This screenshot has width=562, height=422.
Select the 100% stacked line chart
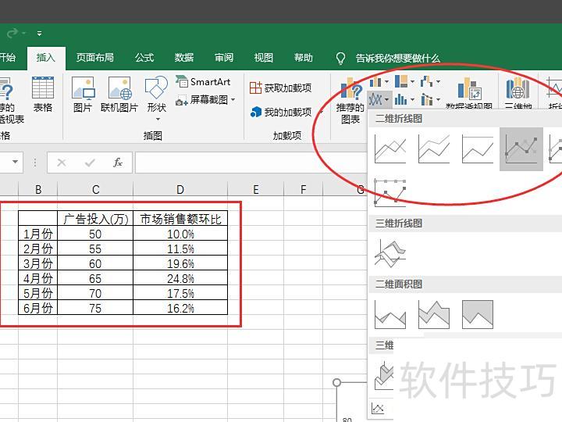point(478,148)
